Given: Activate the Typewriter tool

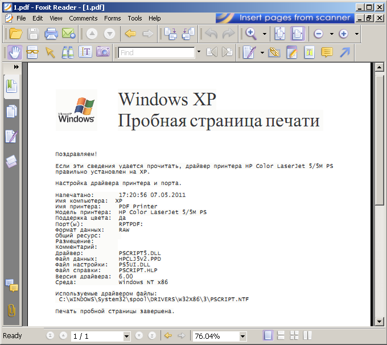Looking at the screenshot, I should click(x=85, y=52).
